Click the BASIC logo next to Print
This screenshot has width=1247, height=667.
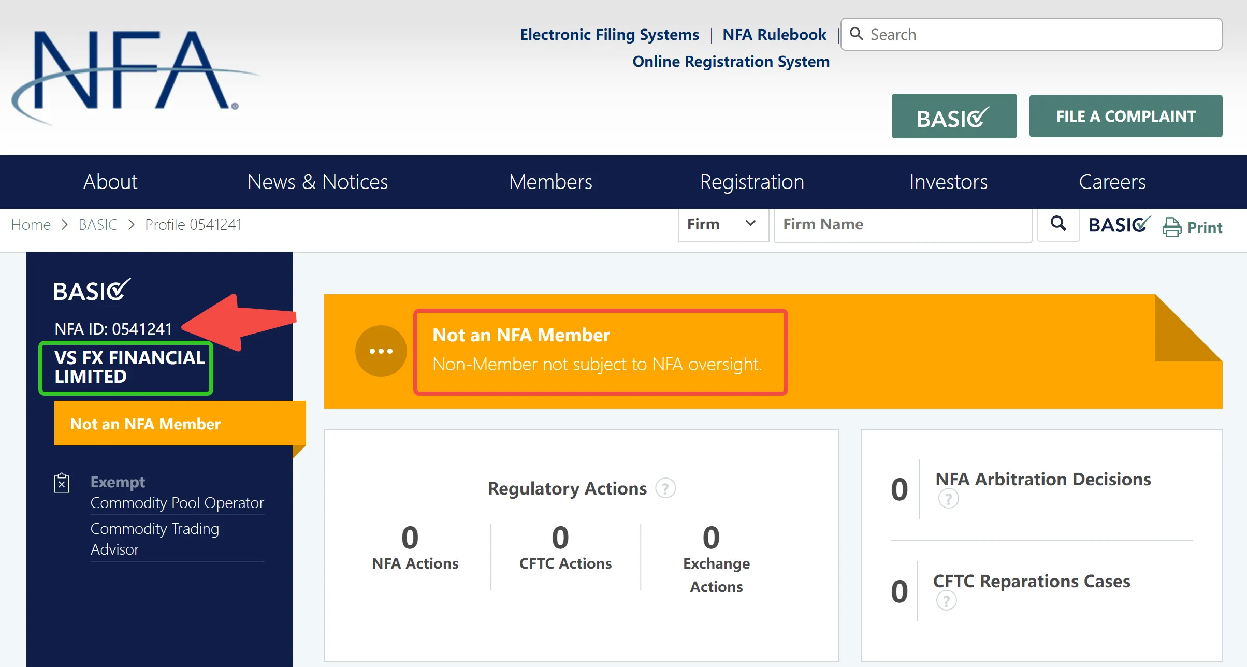(1120, 225)
